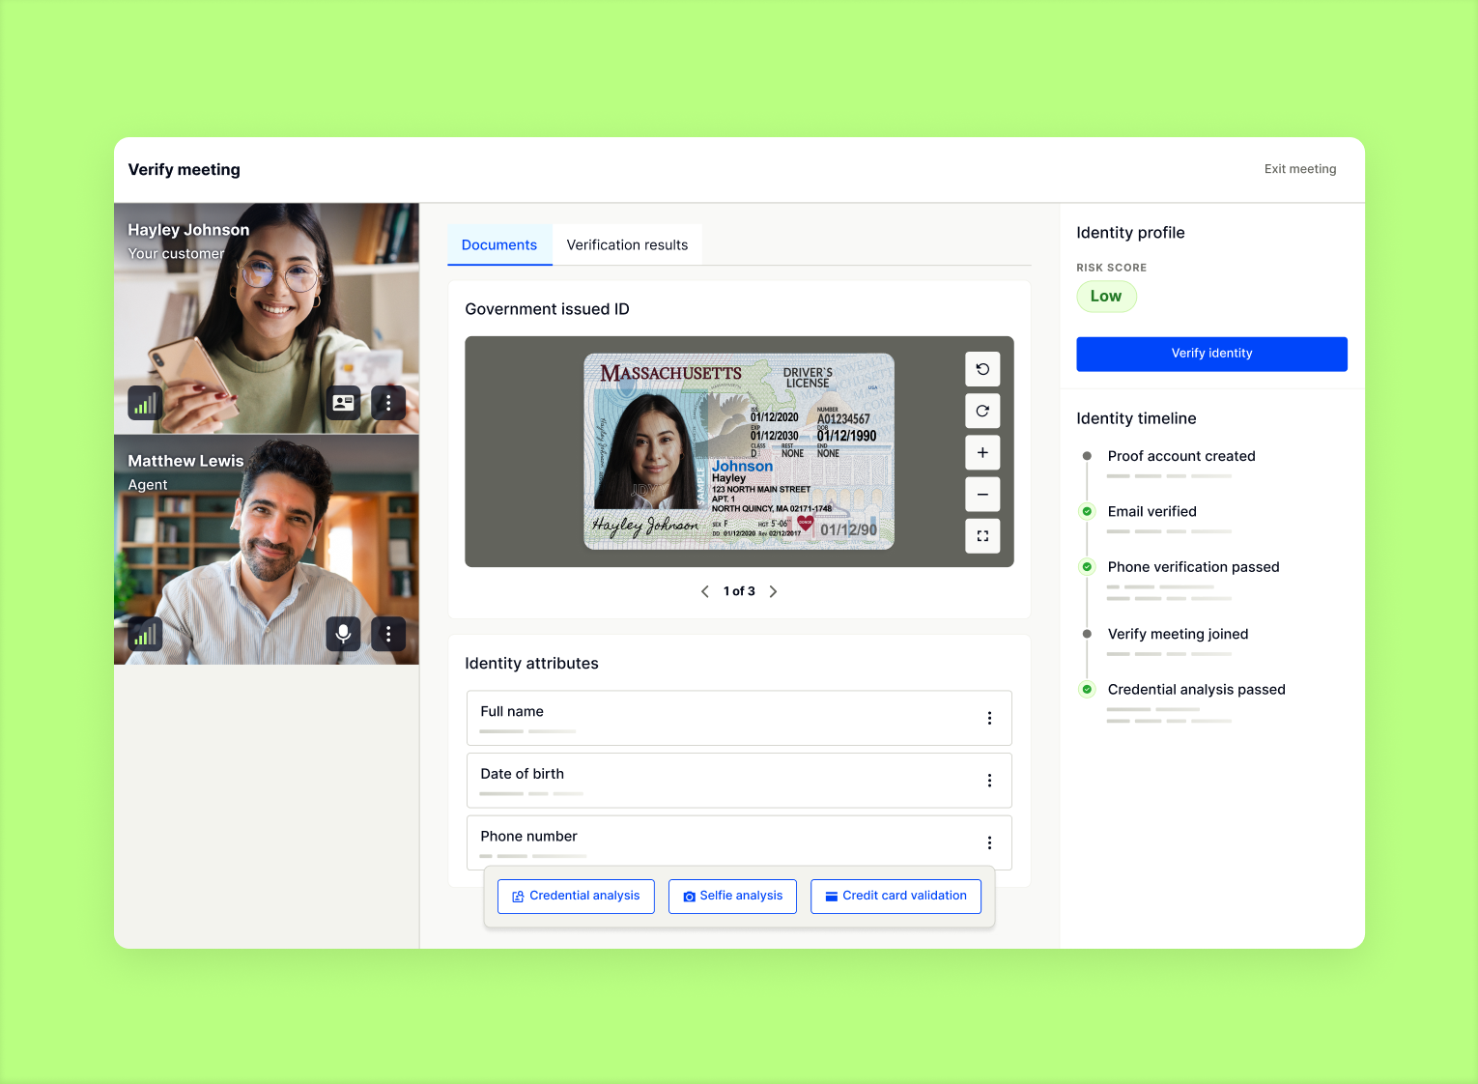This screenshot has width=1478, height=1084.
Task: Click the Identity attributes heading
Action: (531, 664)
